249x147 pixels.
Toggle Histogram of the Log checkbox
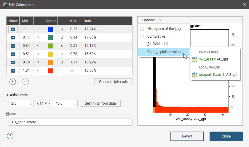142,29
